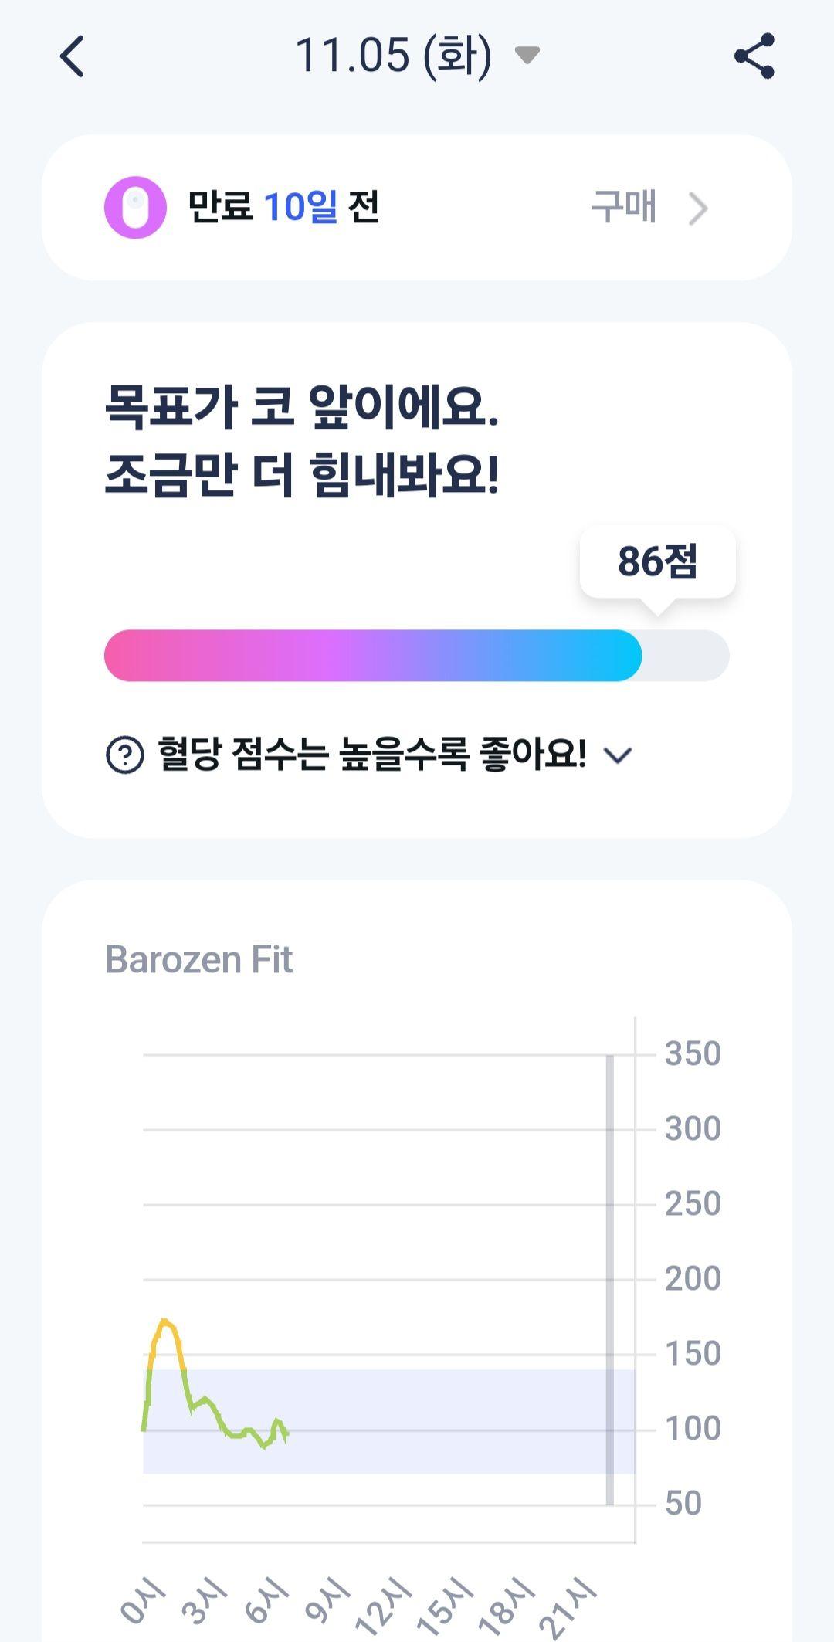Tap the 목표가 코 앞이에요 headline
Viewport: 834px width, 1642px height.
point(302,406)
